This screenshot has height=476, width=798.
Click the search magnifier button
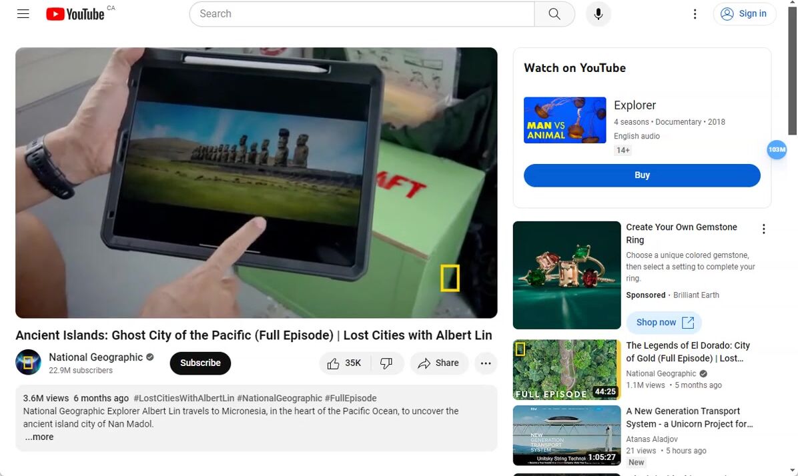554,14
